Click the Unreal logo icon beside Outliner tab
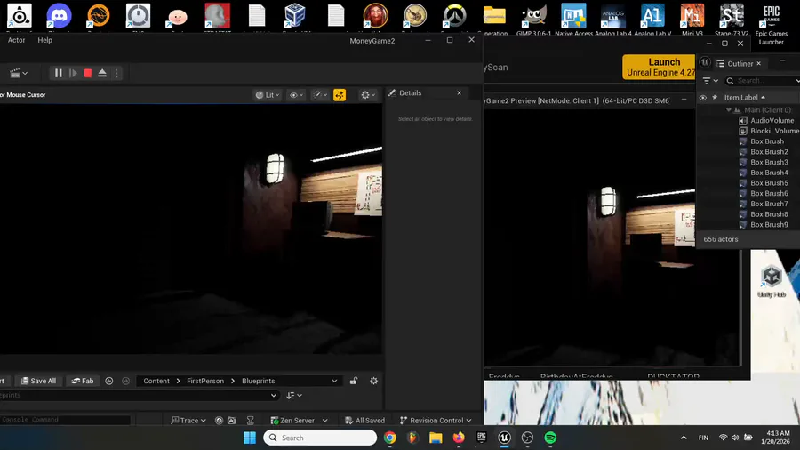Image resolution: width=800 pixels, height=450 pixels. (705, 63)
